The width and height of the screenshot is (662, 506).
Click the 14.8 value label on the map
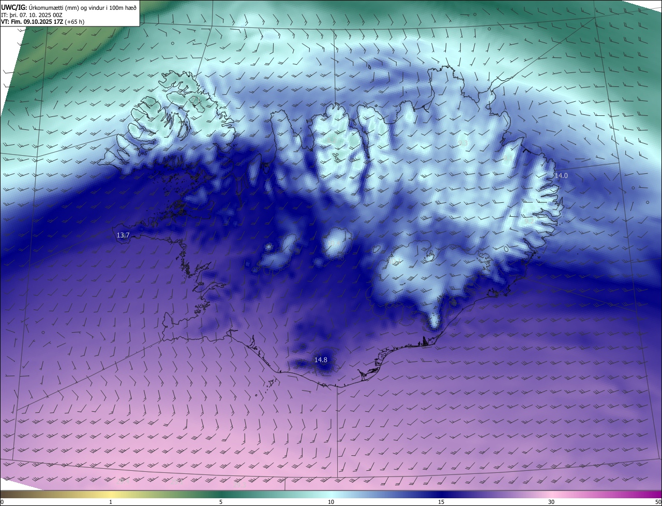pos(321,360)
